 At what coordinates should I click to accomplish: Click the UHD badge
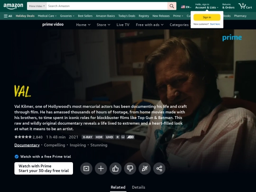(109, 137)
